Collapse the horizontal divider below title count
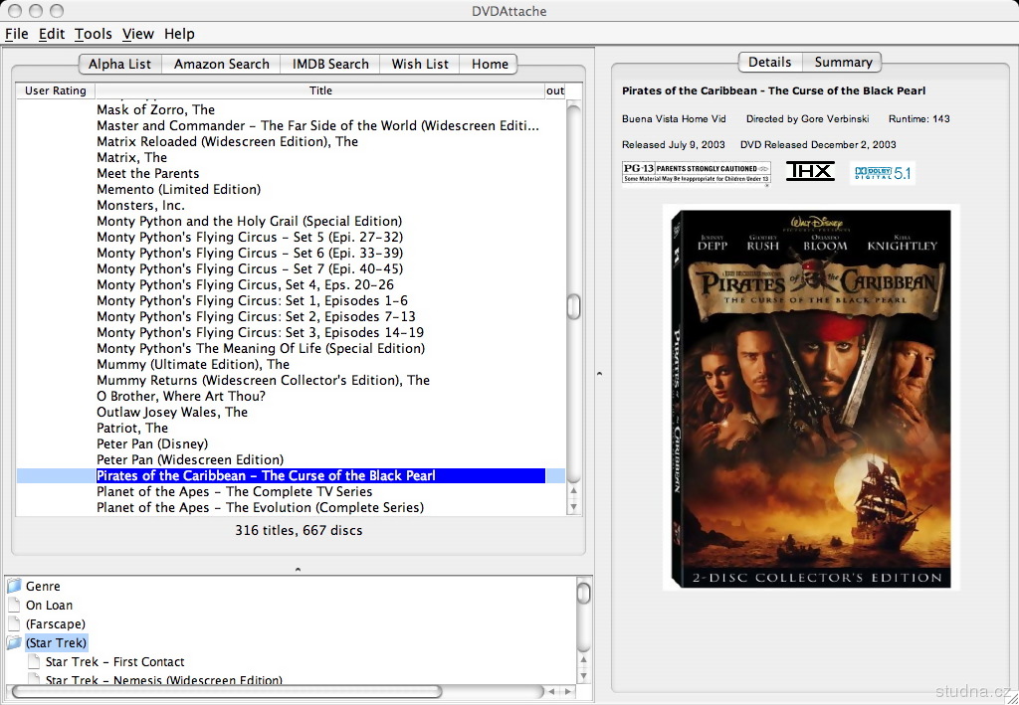 click(x=298, y=570)
